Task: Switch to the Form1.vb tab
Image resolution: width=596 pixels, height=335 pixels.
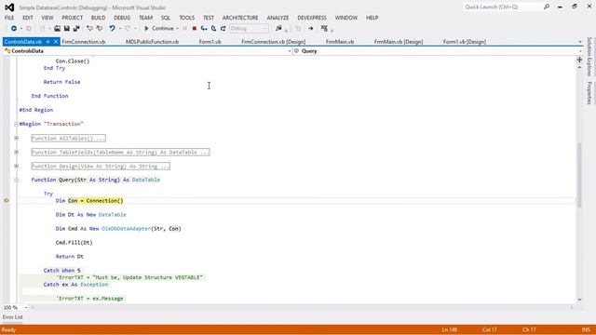Action: [210, 42]
